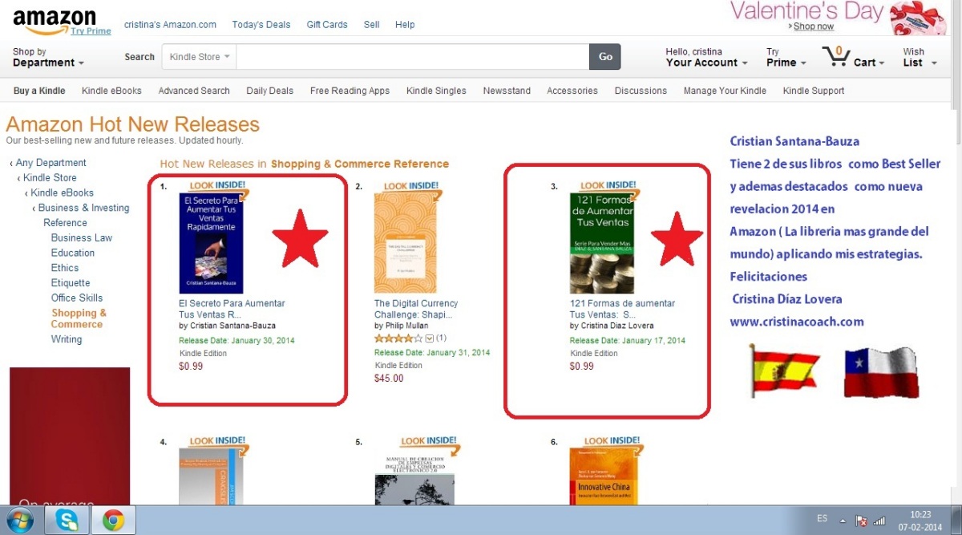
Task: Open the Daily Deals nav item
Action: (269, 91)
